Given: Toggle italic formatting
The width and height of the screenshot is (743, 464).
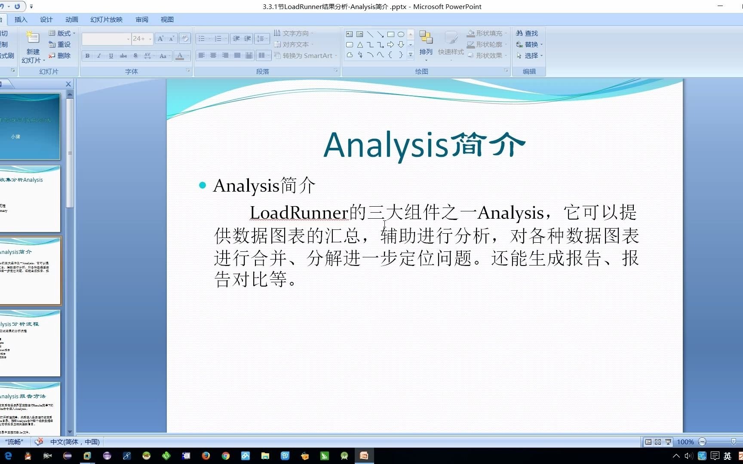Looking at the screenshot, I should pyautogui.click(x=99, y=56).
